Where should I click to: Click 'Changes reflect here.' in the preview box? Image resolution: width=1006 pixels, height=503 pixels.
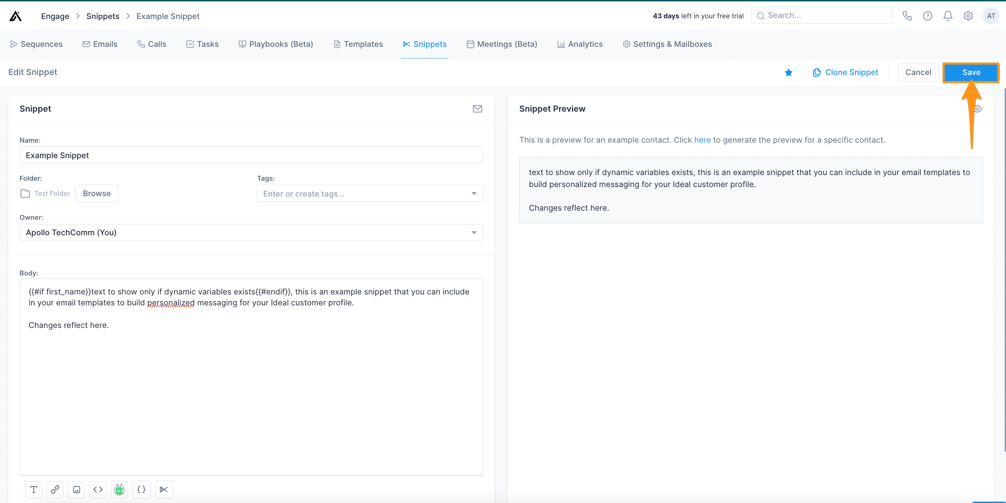pos(569,208)
